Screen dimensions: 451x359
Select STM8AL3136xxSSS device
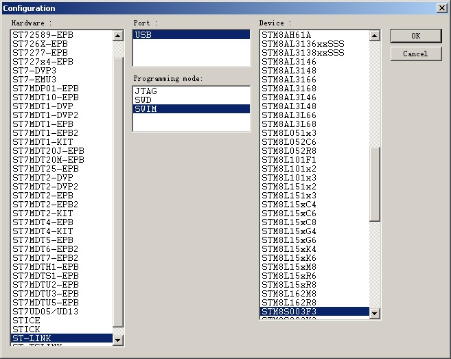coord(314,44)
